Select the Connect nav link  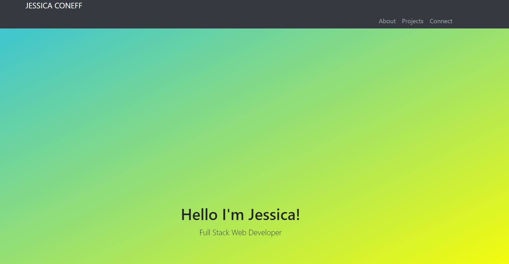(x=441, y=21)
